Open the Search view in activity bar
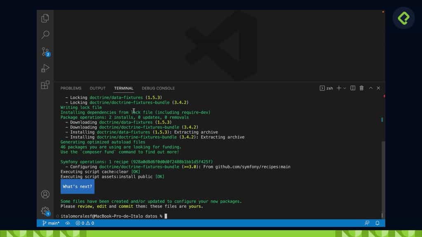Image resolution: width=422 pixels, height=237 pixels. [x=45, y=35]
